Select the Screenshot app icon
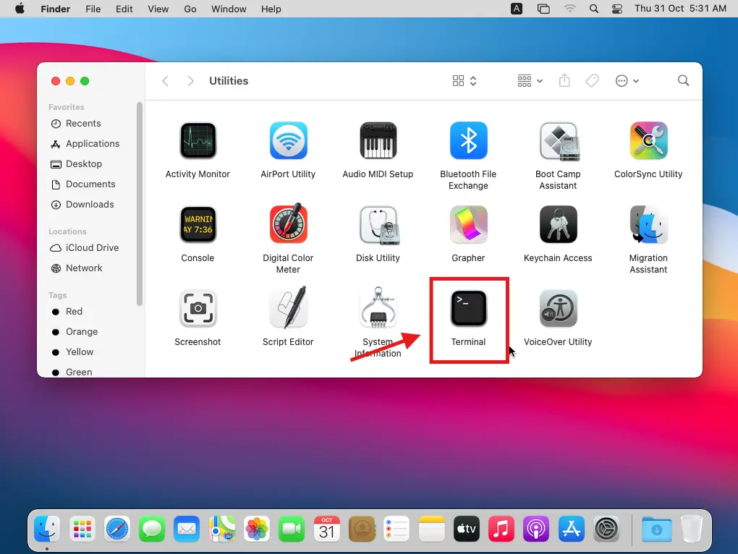 (x=198, y=309)
